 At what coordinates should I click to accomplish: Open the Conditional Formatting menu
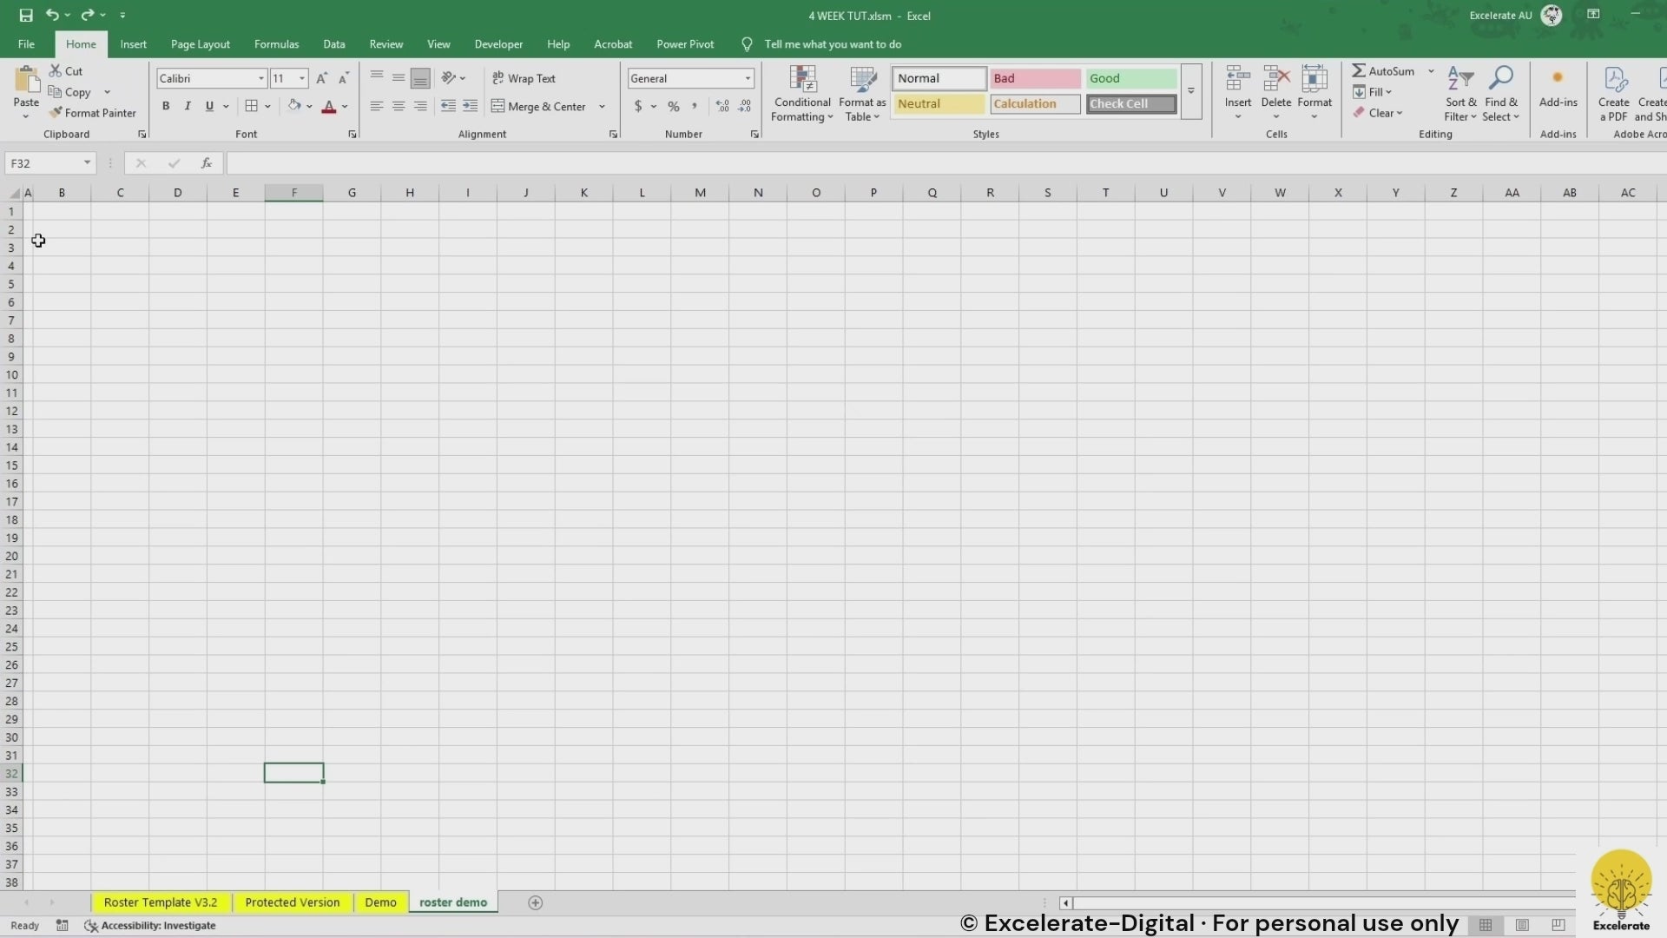coord(802,94)
